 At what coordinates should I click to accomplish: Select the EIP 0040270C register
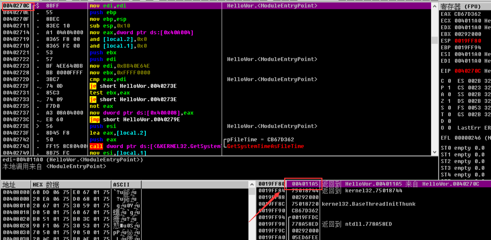[x=461, y=71]
